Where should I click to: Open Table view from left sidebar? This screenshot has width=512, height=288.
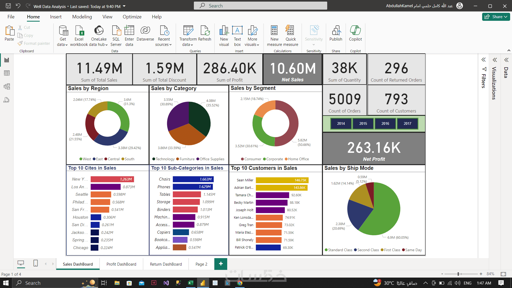point(7,73)
